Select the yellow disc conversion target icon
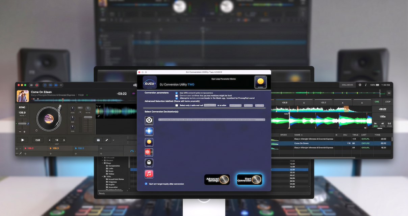408x216 pixels. [x=149, y=142]
